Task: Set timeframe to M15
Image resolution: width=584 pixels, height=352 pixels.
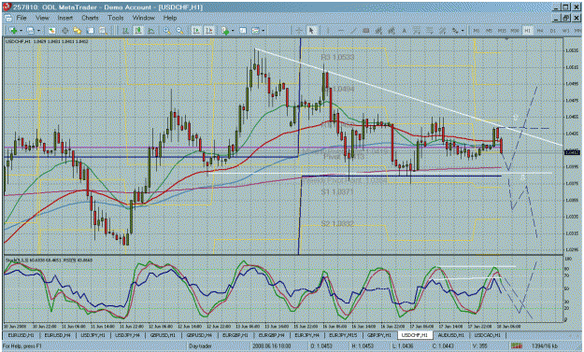Action: point(502,31)
